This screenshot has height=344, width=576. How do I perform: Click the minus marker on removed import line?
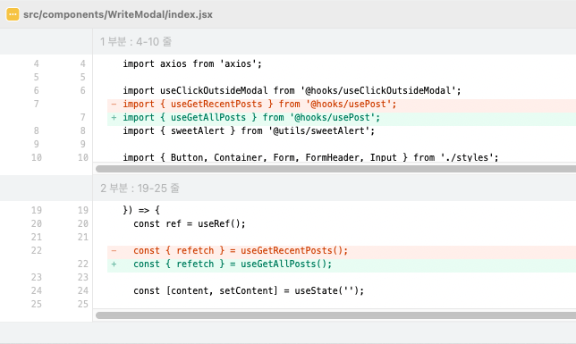click(x=114, y=104)
